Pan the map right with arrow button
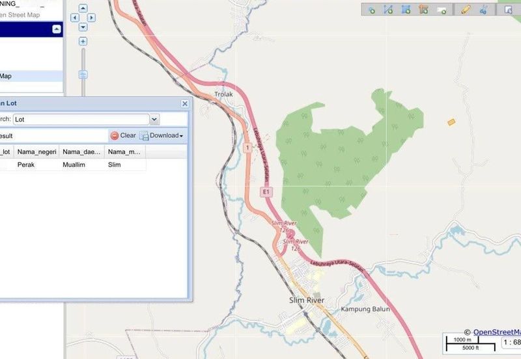The image size is (521, 359). 92,18
